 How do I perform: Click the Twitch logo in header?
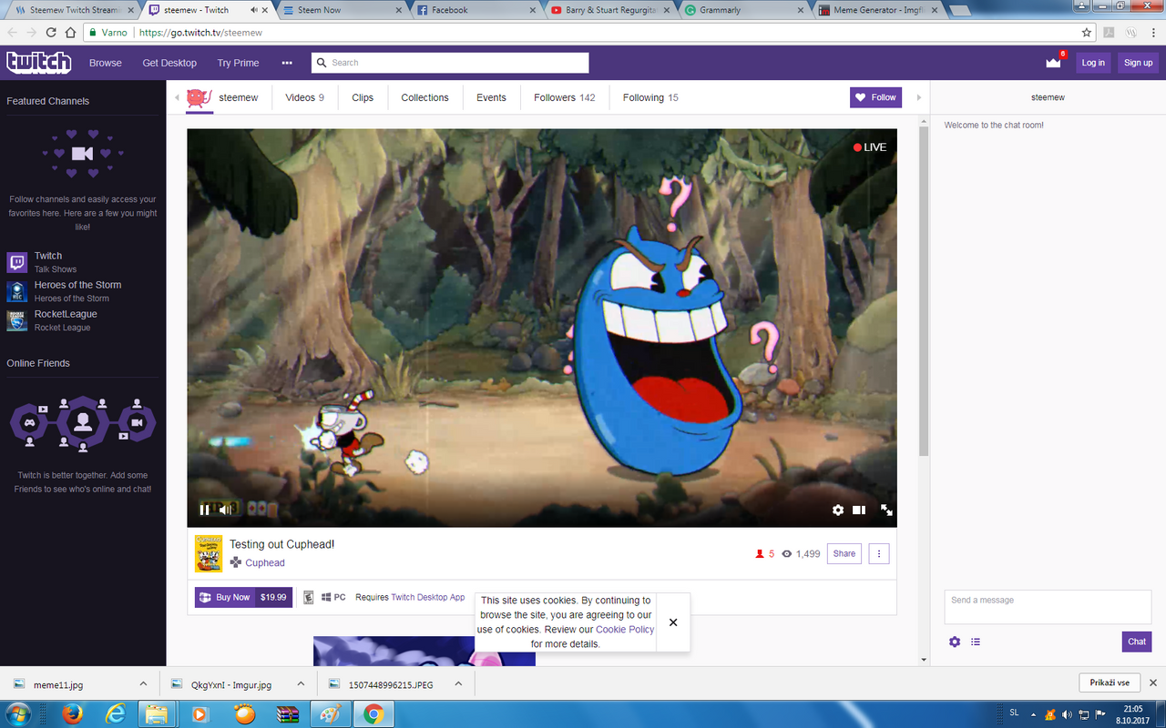click(38, 62)
